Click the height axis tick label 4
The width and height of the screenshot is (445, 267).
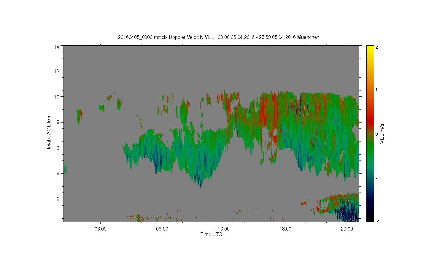tap(58, 174)
